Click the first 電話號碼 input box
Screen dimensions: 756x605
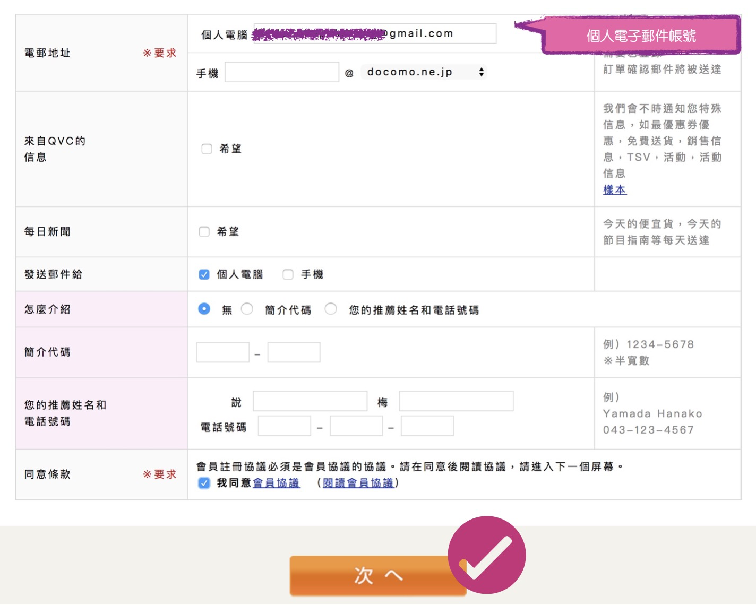click(x=285, y=426)
